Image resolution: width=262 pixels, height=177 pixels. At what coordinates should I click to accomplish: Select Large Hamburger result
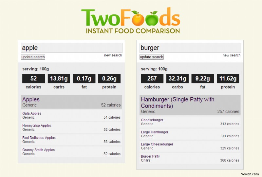tap(190, 134)
